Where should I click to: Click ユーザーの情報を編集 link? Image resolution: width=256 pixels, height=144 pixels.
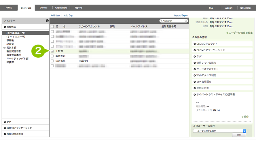240,33
